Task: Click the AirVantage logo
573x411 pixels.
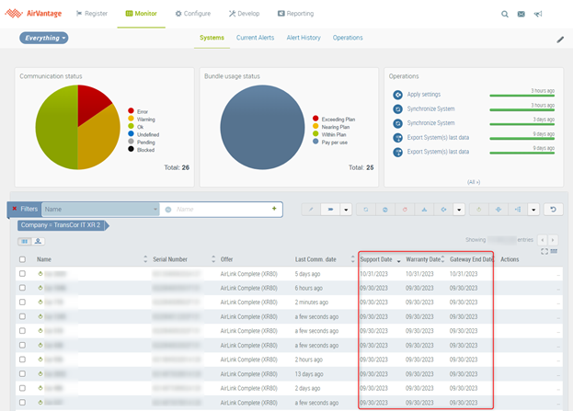Action: (34, 14)
